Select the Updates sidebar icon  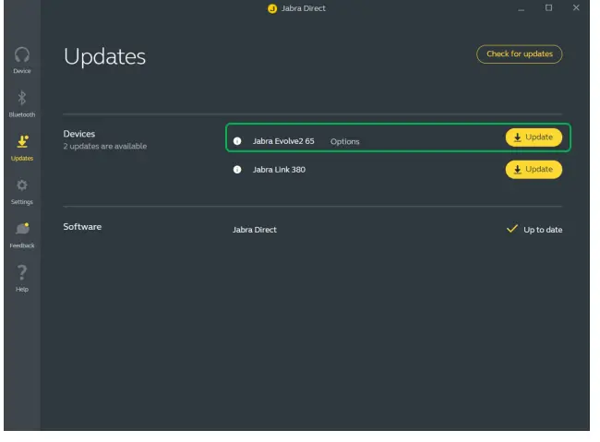22,141
